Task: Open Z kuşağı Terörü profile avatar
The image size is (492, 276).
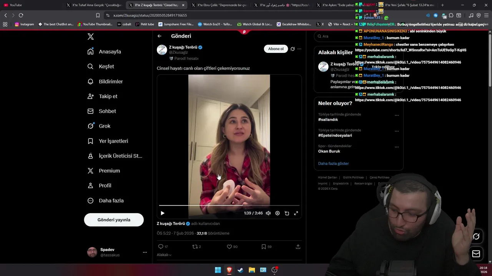Action: pyautogui.click(x=162, y=50)
